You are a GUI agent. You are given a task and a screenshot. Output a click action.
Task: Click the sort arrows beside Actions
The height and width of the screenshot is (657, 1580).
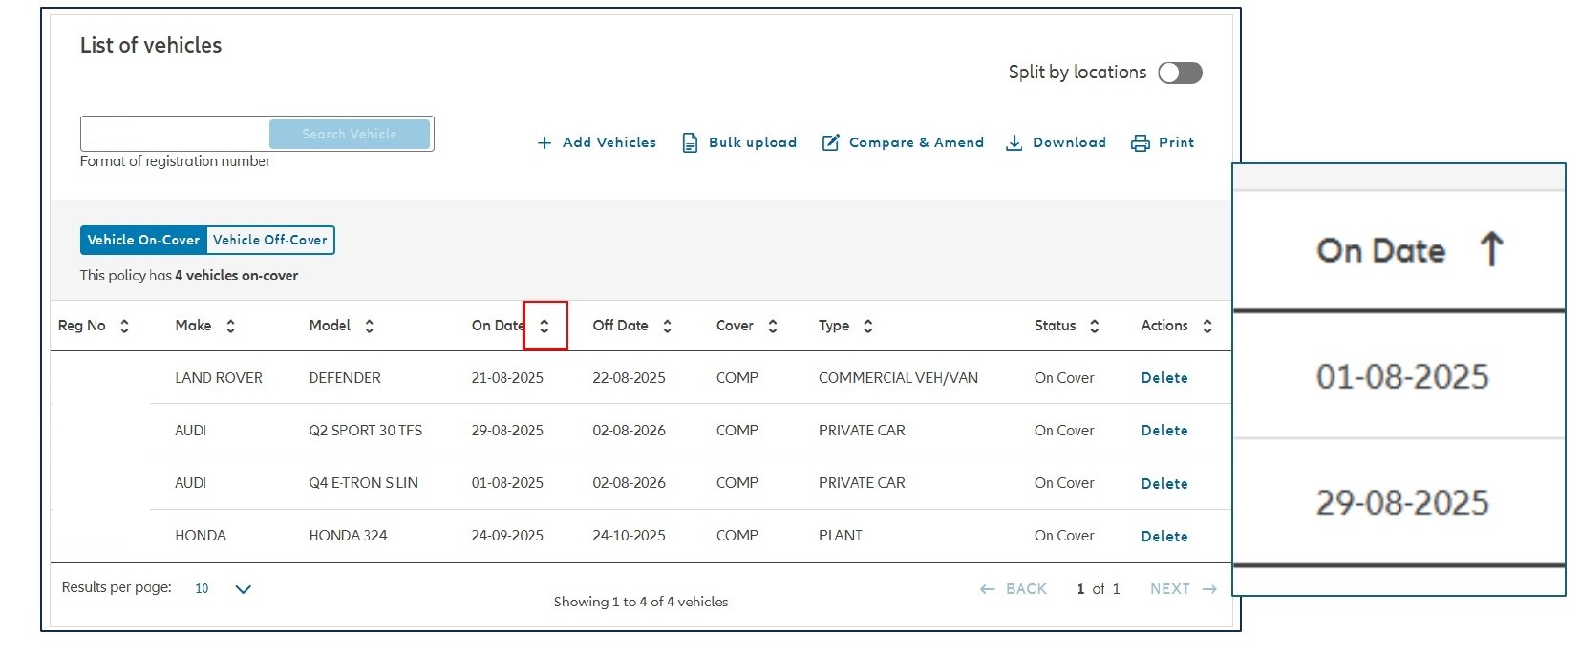point(1206,327)
